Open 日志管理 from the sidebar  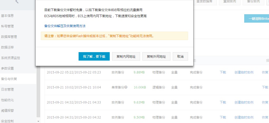7,89
